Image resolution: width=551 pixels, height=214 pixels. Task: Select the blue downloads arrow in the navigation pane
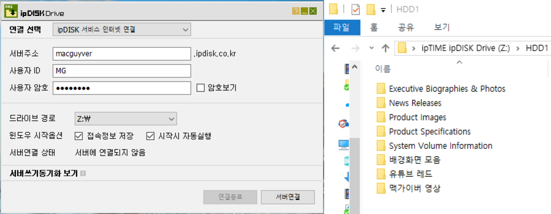346,177
